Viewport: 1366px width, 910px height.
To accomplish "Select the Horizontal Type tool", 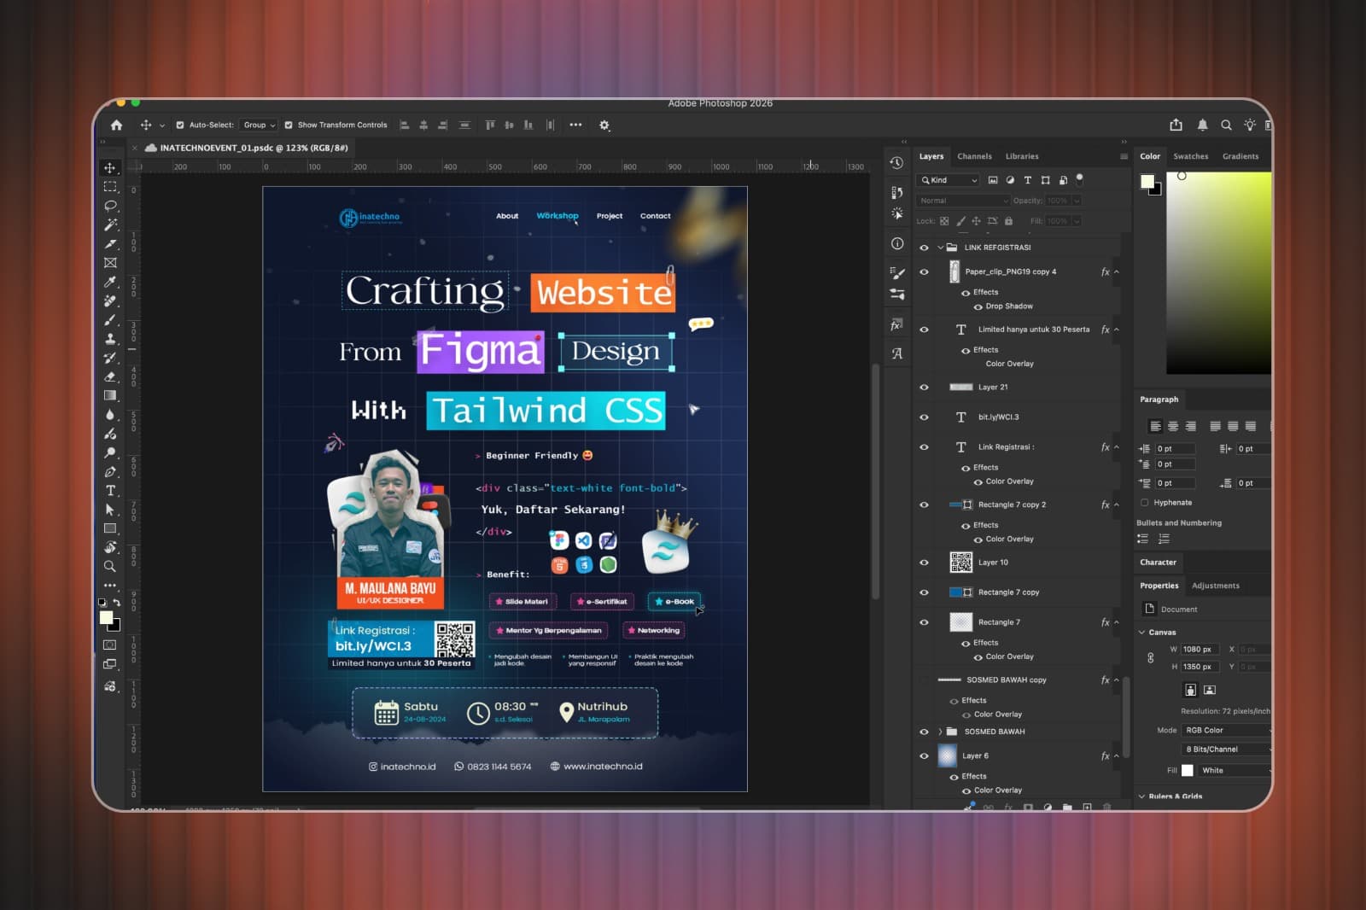I will [110, 491].
